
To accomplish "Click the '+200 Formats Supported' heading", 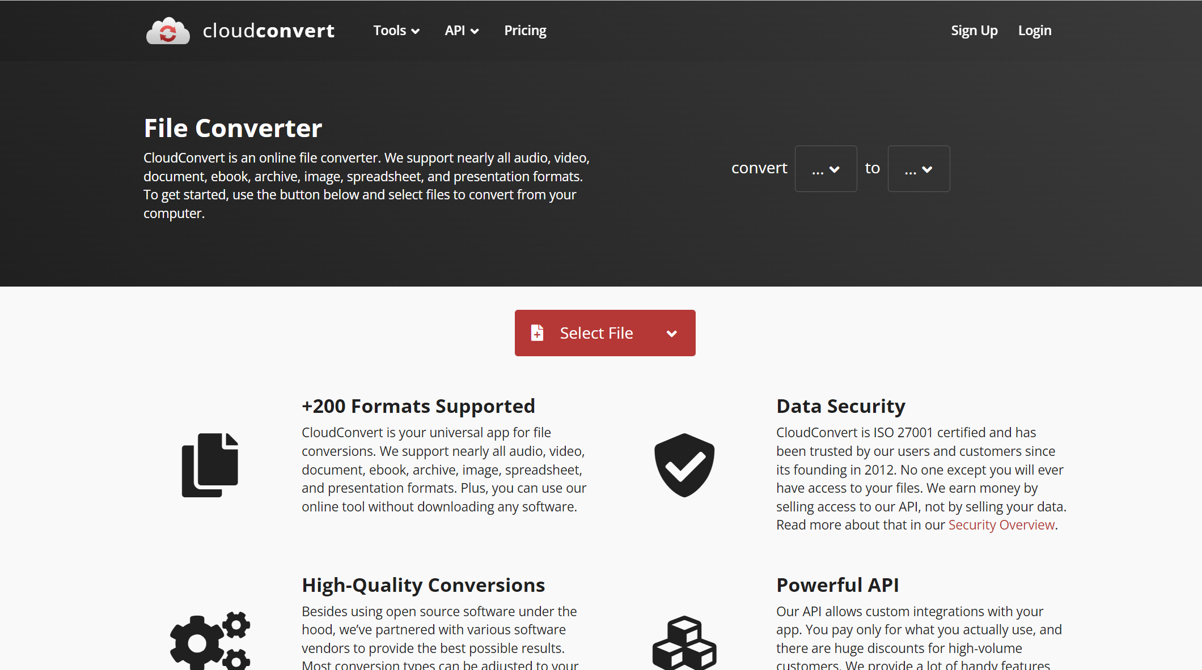I will coord(418,406).
